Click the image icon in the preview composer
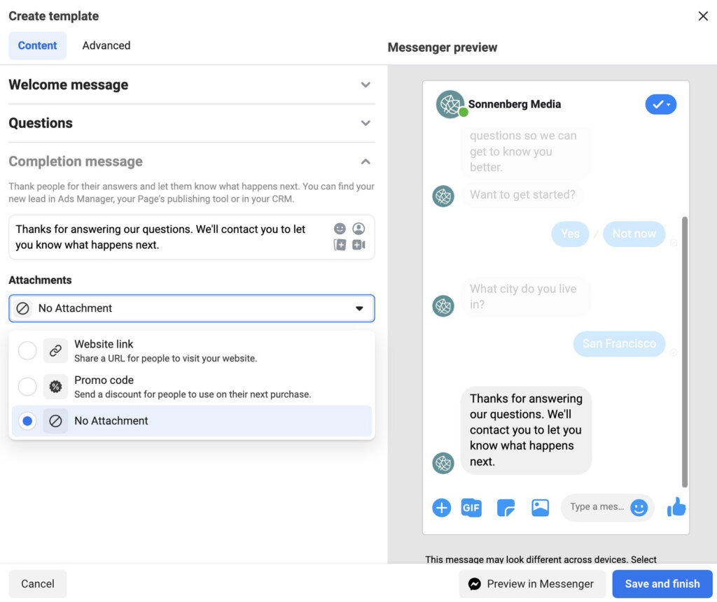The image size is (717, 602). 540,507
